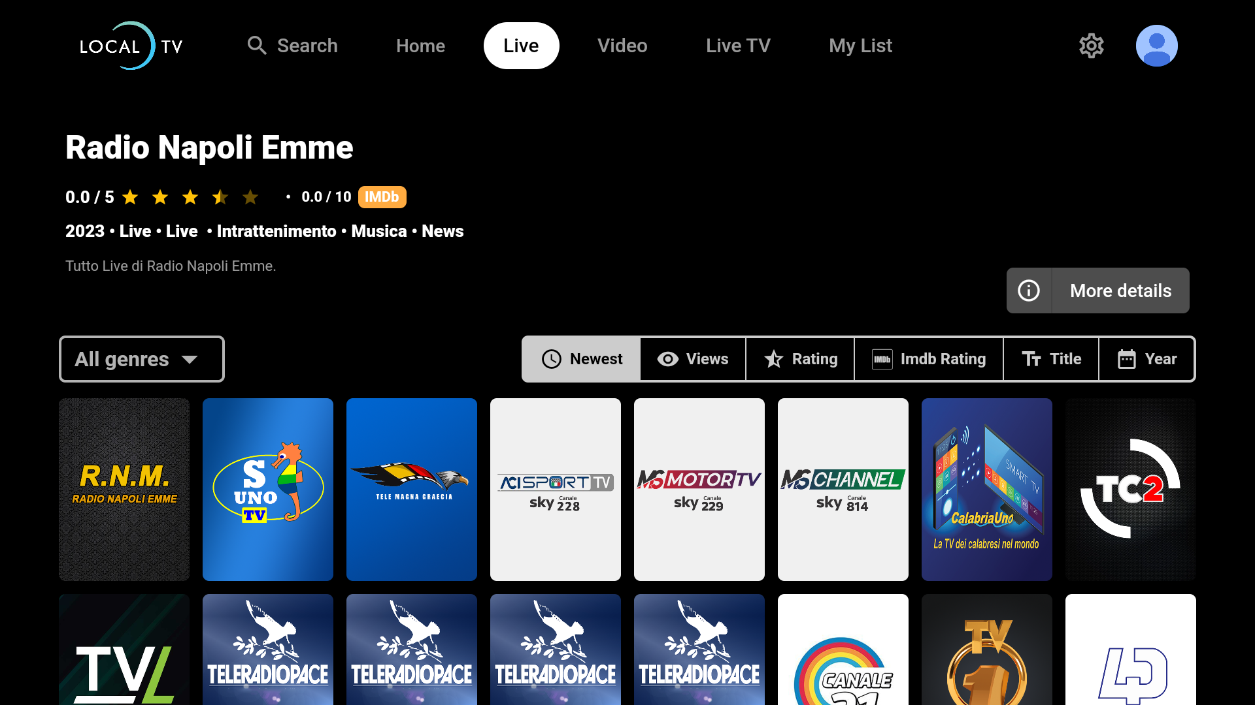The height and width of the screenshot is (705, 1255).
Task: Open the CalabriaUno channel tile
Action: point(987,490)
